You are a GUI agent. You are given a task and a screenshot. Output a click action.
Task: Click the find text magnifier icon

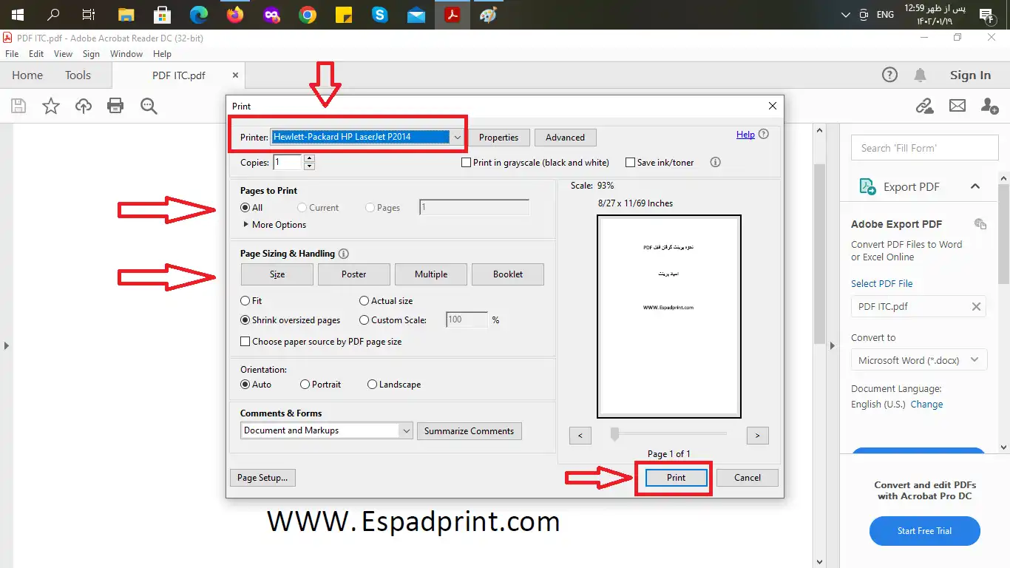tap(149, 106)
